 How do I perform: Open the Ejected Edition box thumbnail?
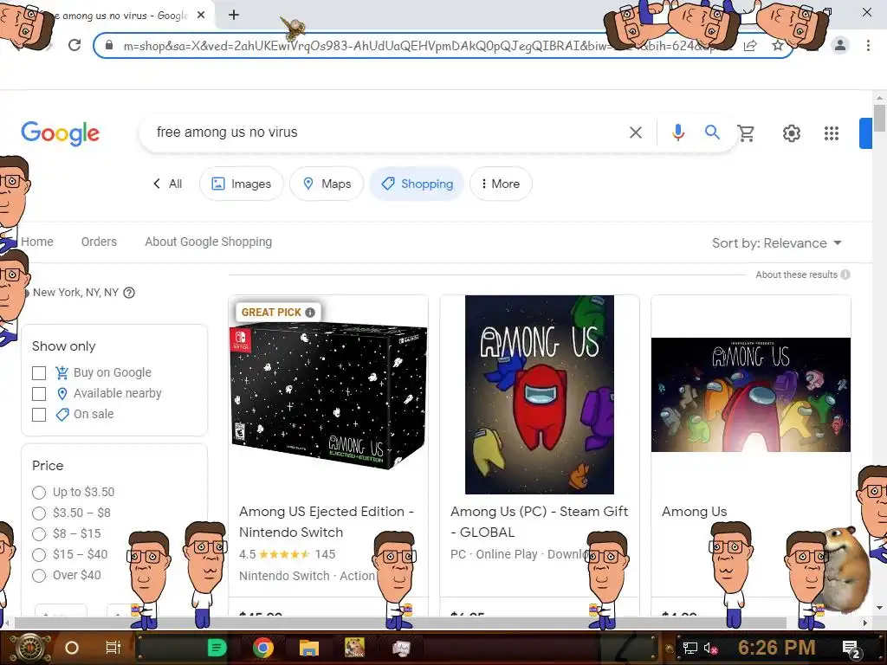(x=328, y=395)
